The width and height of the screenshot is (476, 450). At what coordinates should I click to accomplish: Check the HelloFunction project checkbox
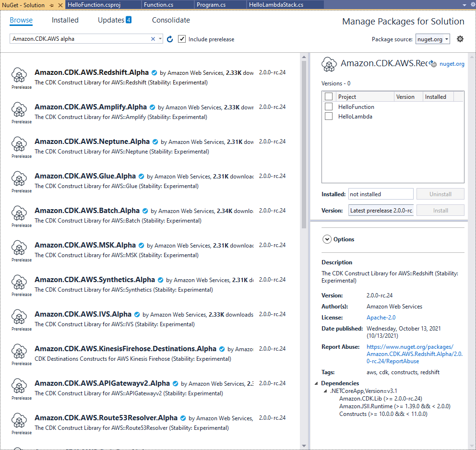click(328, 106)
